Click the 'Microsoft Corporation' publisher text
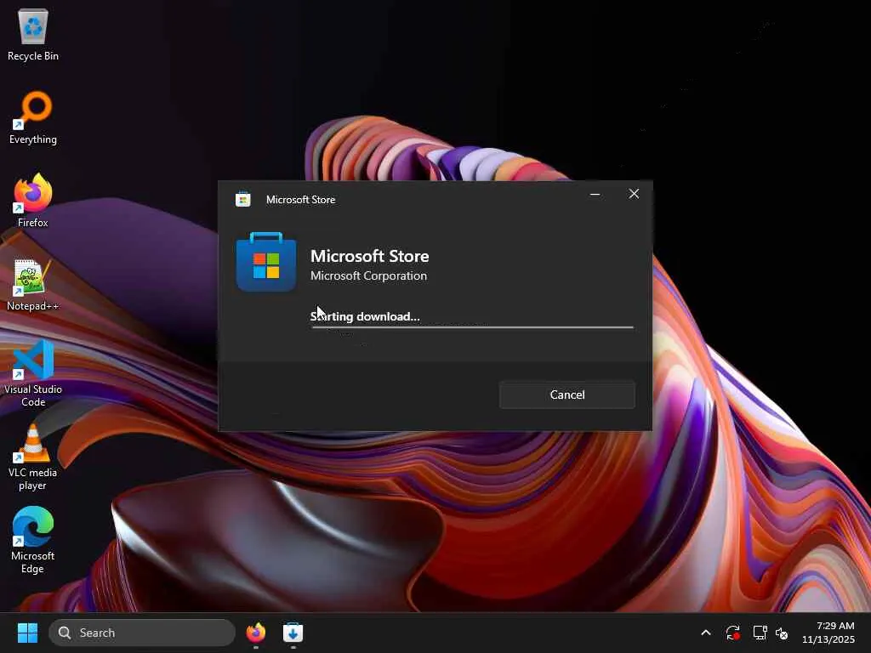871x653 pixels. coord(369,276)
